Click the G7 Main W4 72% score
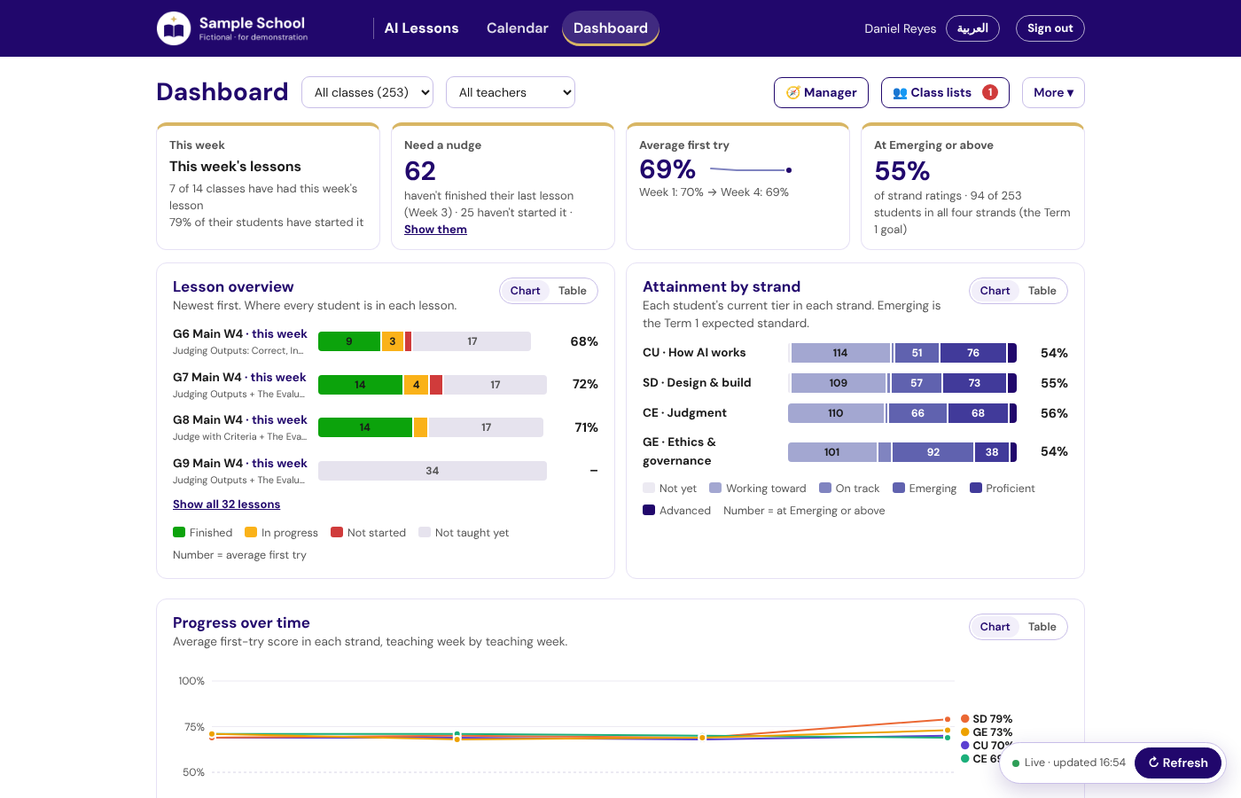This screenshot has height=798, width=1241. click(x=585, y=384)
